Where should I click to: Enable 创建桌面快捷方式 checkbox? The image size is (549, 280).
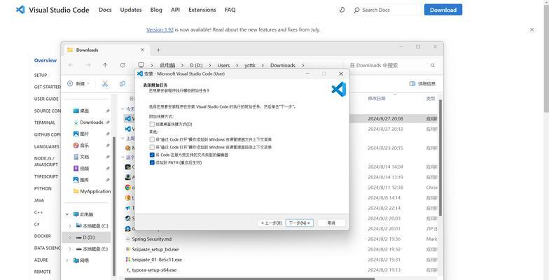tap(152, 125)
